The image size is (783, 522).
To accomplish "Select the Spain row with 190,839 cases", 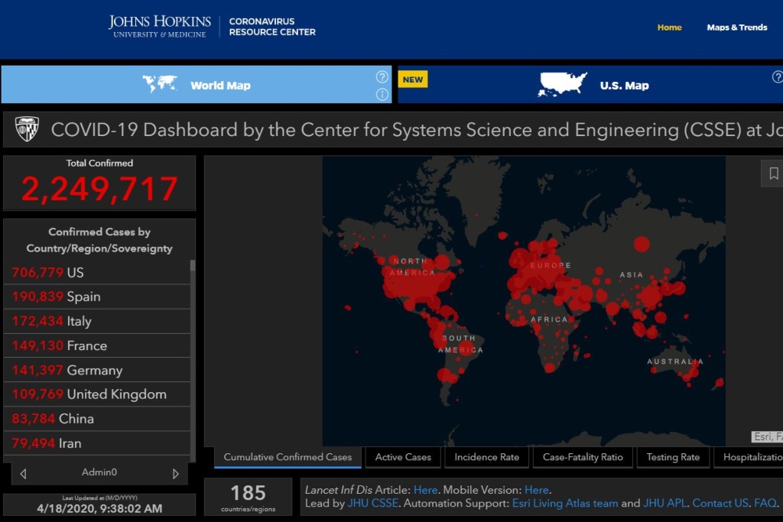I will (97, 297).
